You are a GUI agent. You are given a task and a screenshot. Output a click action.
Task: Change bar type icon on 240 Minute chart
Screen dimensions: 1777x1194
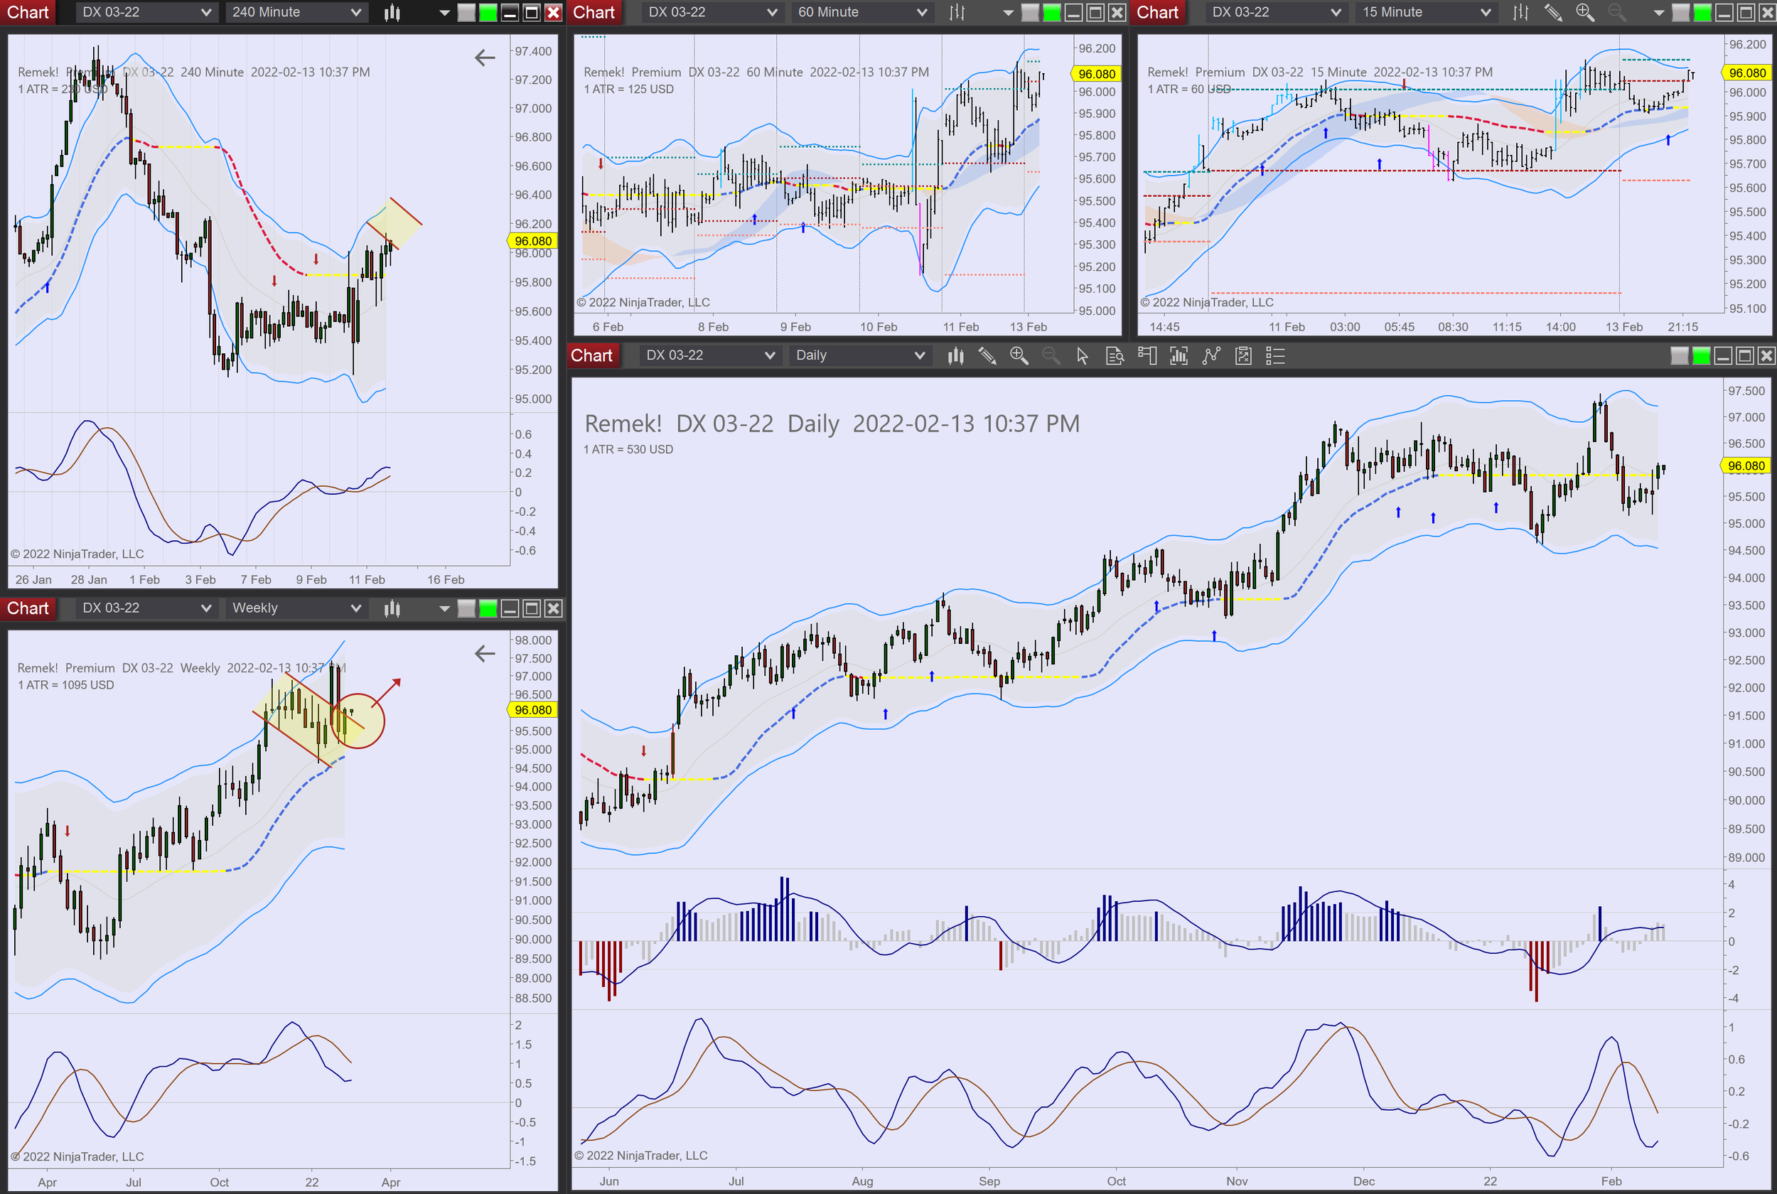click(392, 12)
